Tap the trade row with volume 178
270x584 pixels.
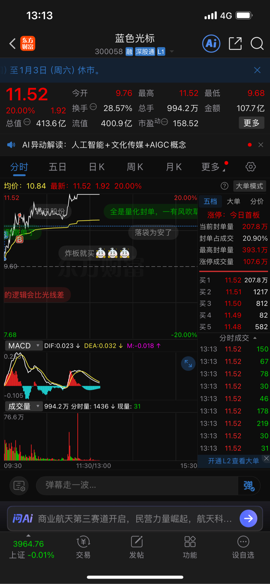[234, 411]
